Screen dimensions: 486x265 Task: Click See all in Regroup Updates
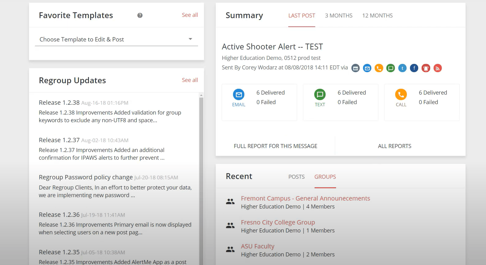pos(190,80)
